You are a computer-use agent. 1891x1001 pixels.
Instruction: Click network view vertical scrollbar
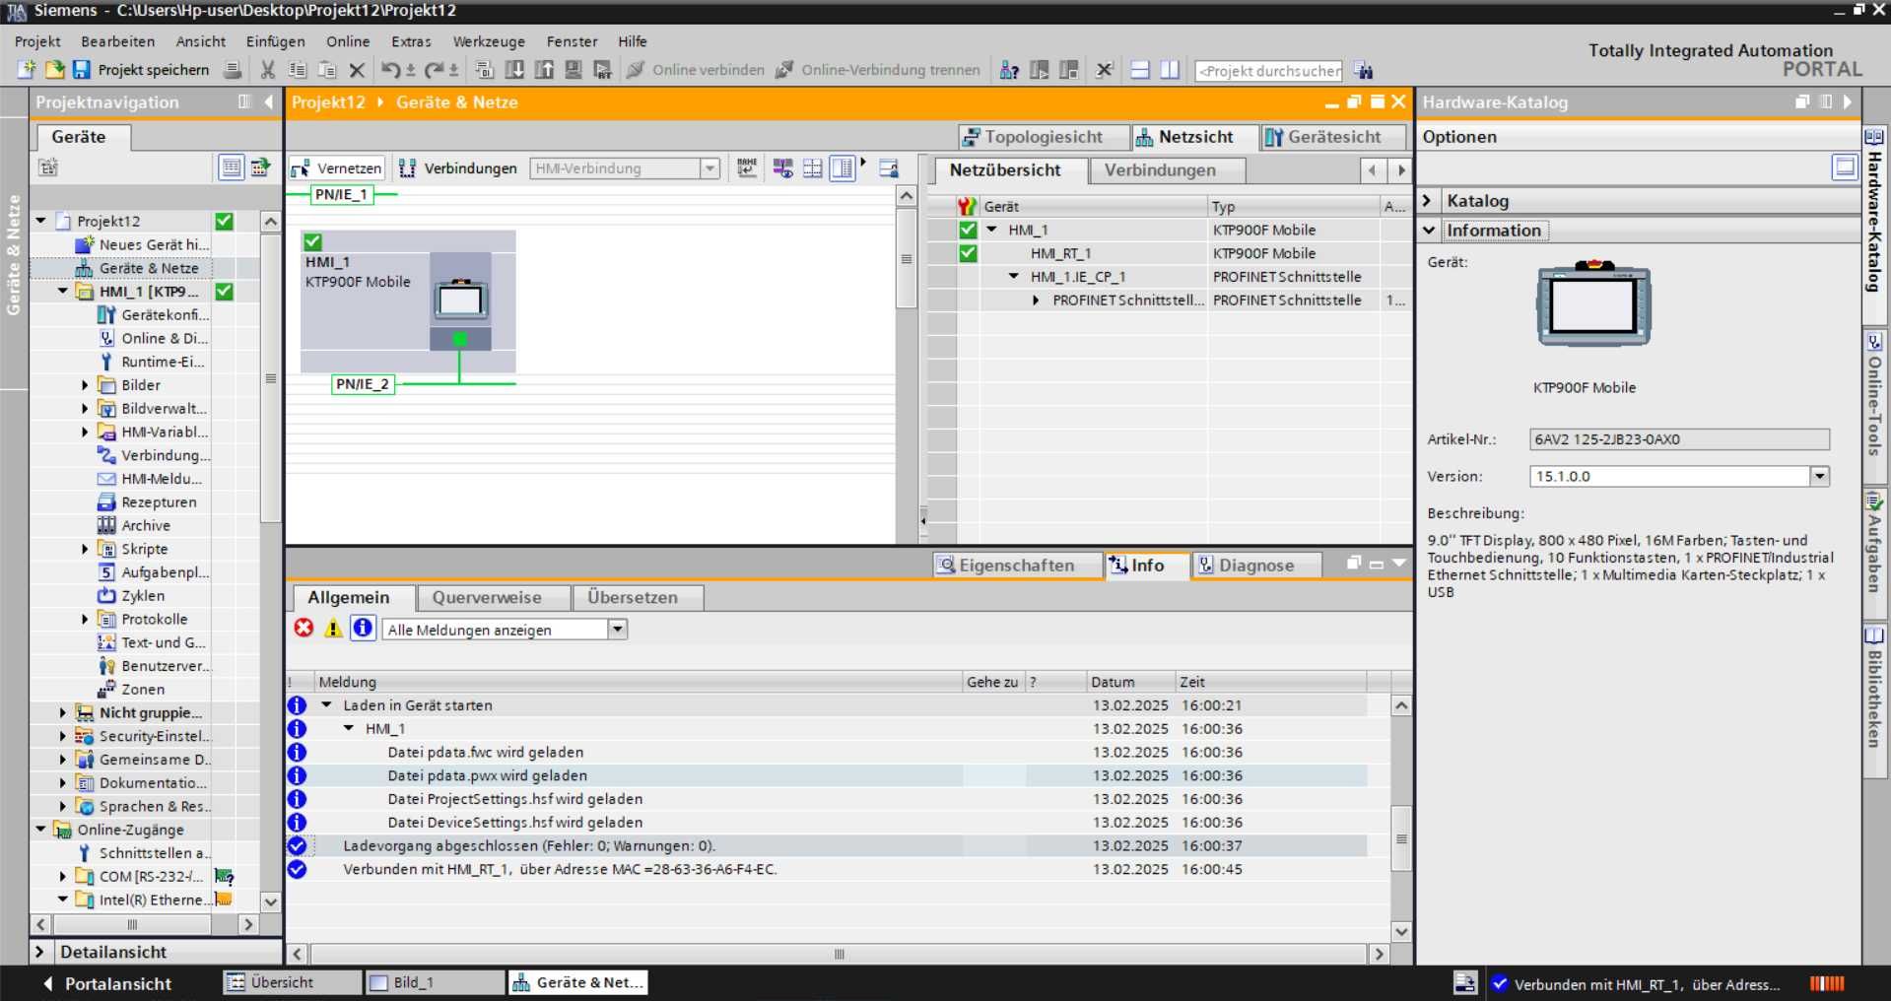pyautogui.click(x=906, y=259)
